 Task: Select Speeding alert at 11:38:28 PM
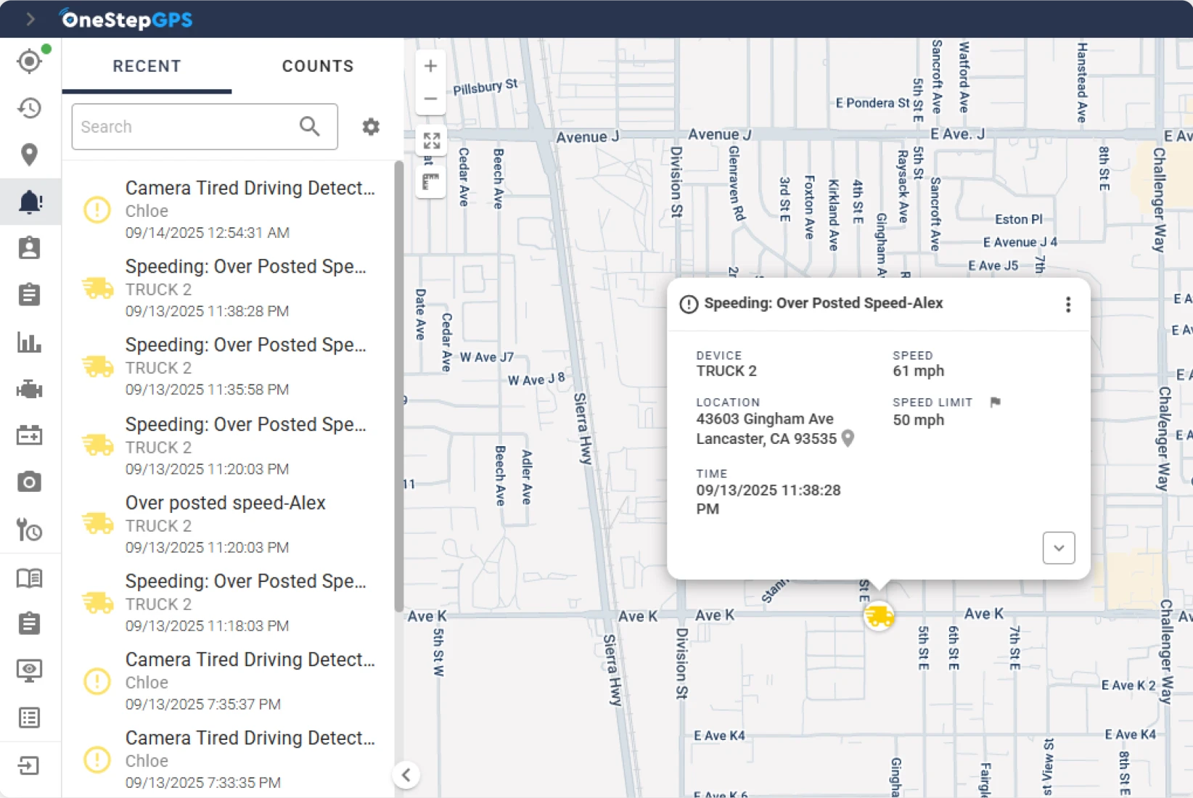coord(229,288)
